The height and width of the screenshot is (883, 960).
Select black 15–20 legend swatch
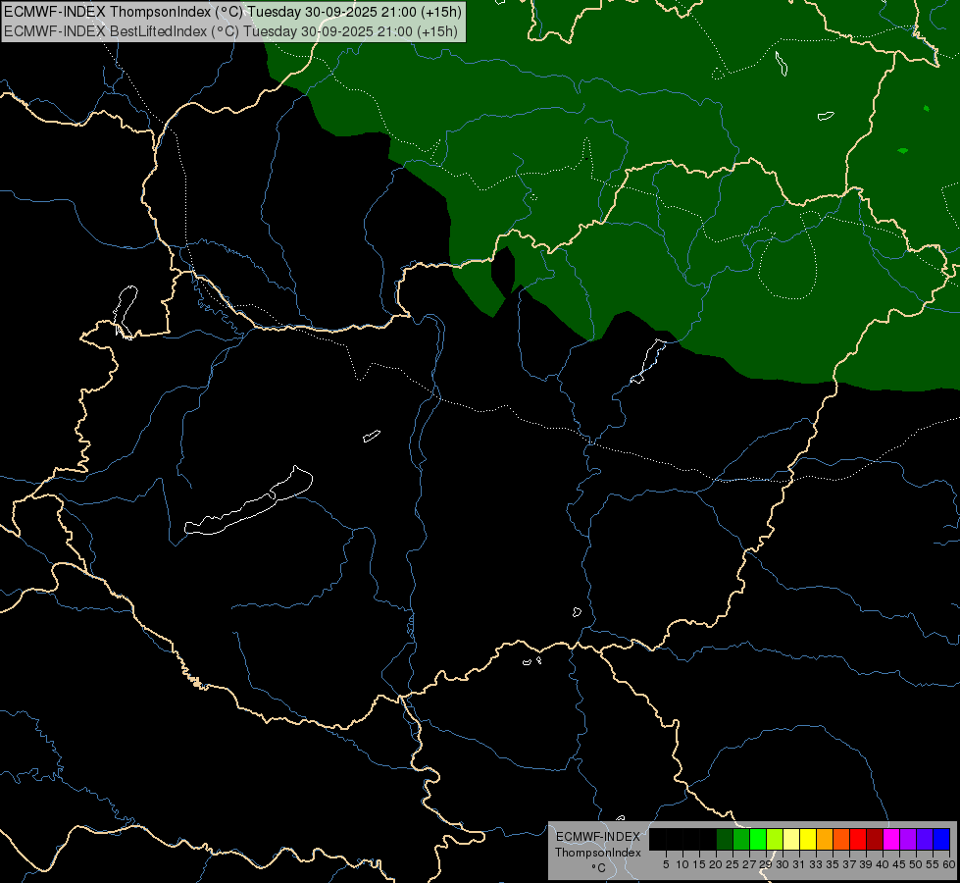point(708,839)
